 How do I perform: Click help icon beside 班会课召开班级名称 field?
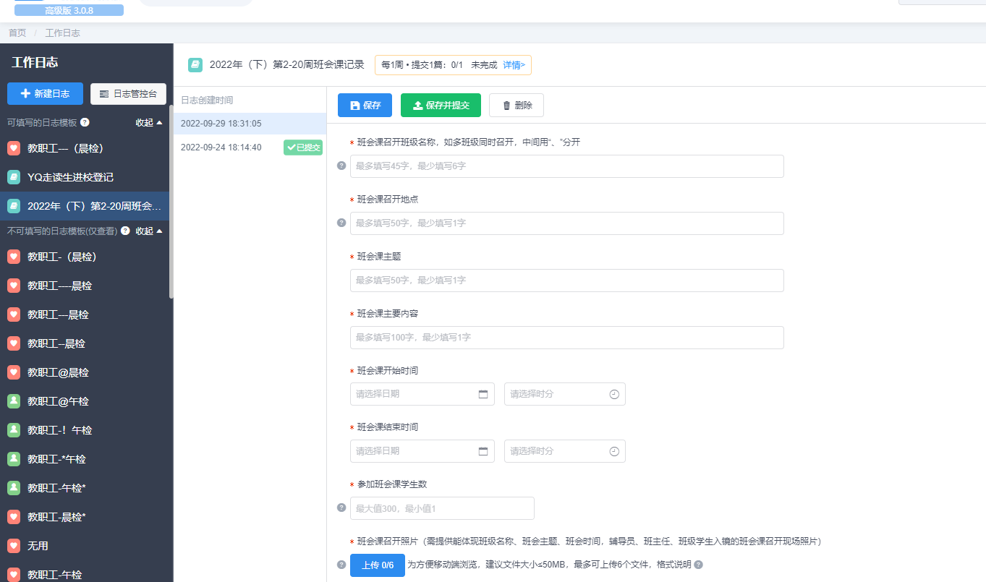click(341, 166)
